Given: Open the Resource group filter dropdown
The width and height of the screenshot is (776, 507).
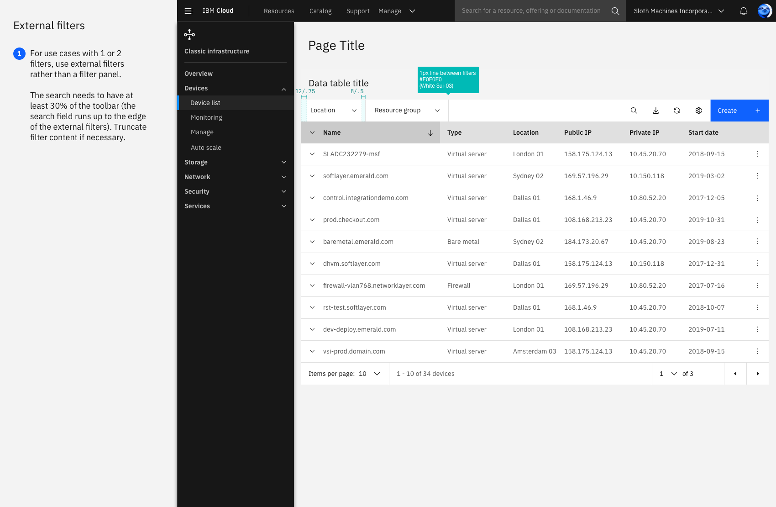Looking at the screenshot, I should pyautogui.click(x=407, y=111).
